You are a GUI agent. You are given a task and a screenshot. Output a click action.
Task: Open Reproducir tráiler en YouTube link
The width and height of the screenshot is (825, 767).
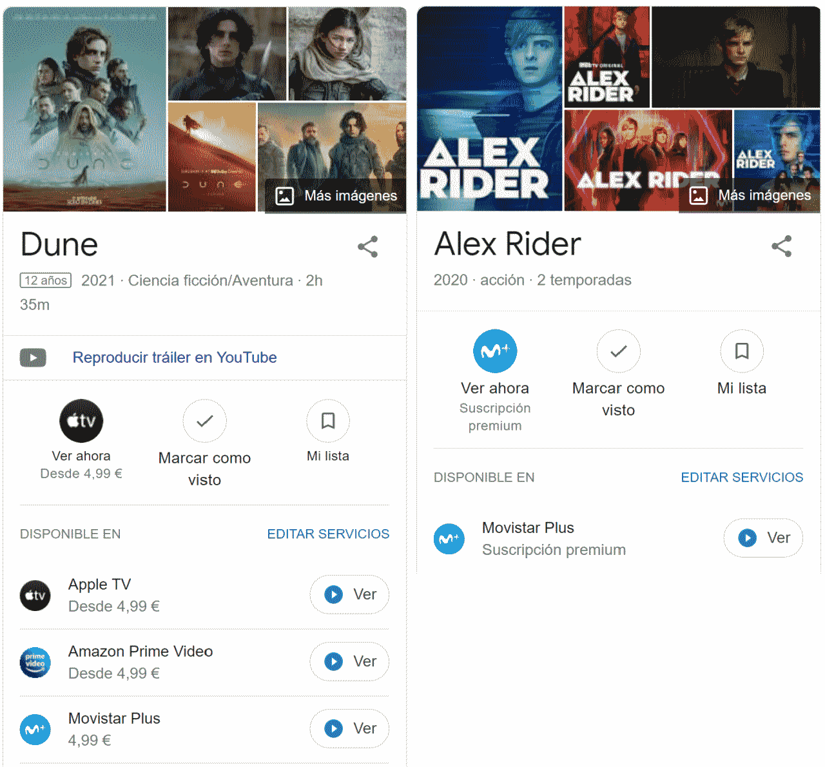coord(175,357)
